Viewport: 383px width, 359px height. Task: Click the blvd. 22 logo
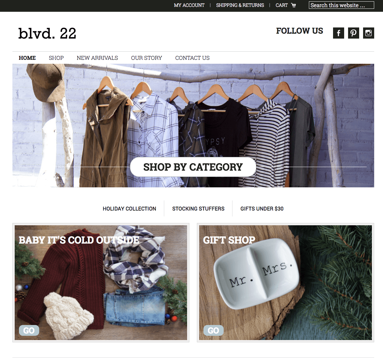(x=47, y=33)
